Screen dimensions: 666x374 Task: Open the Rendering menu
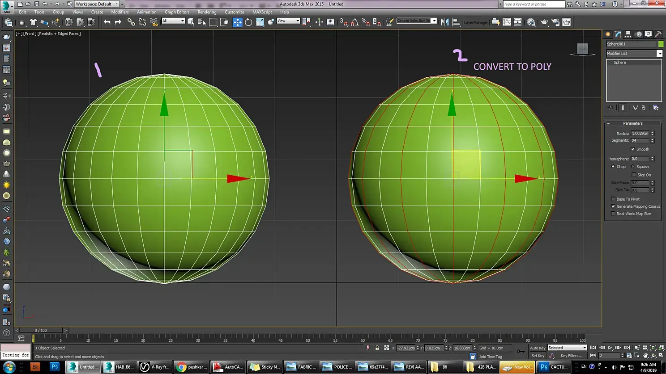coord(206,12)
